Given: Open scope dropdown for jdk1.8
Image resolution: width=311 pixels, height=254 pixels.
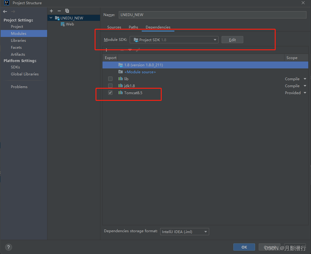Looking at the screenshot, I should 305,86.
